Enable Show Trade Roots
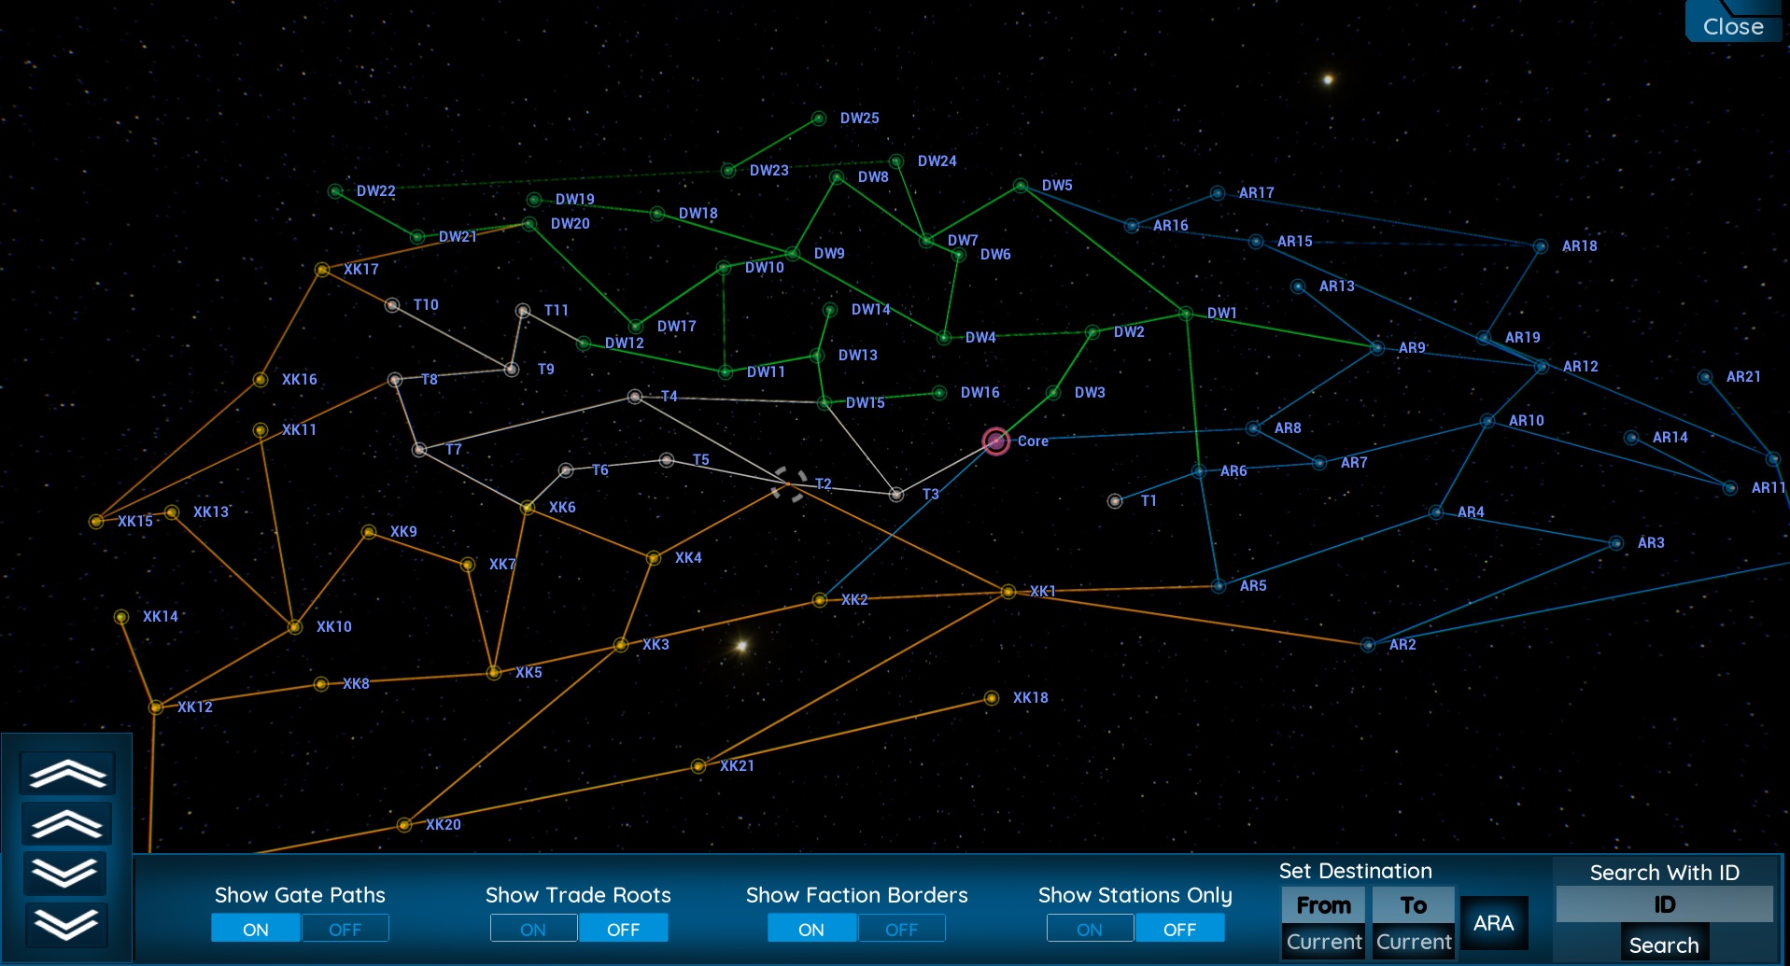1790x966 pixels. point(533,928)
